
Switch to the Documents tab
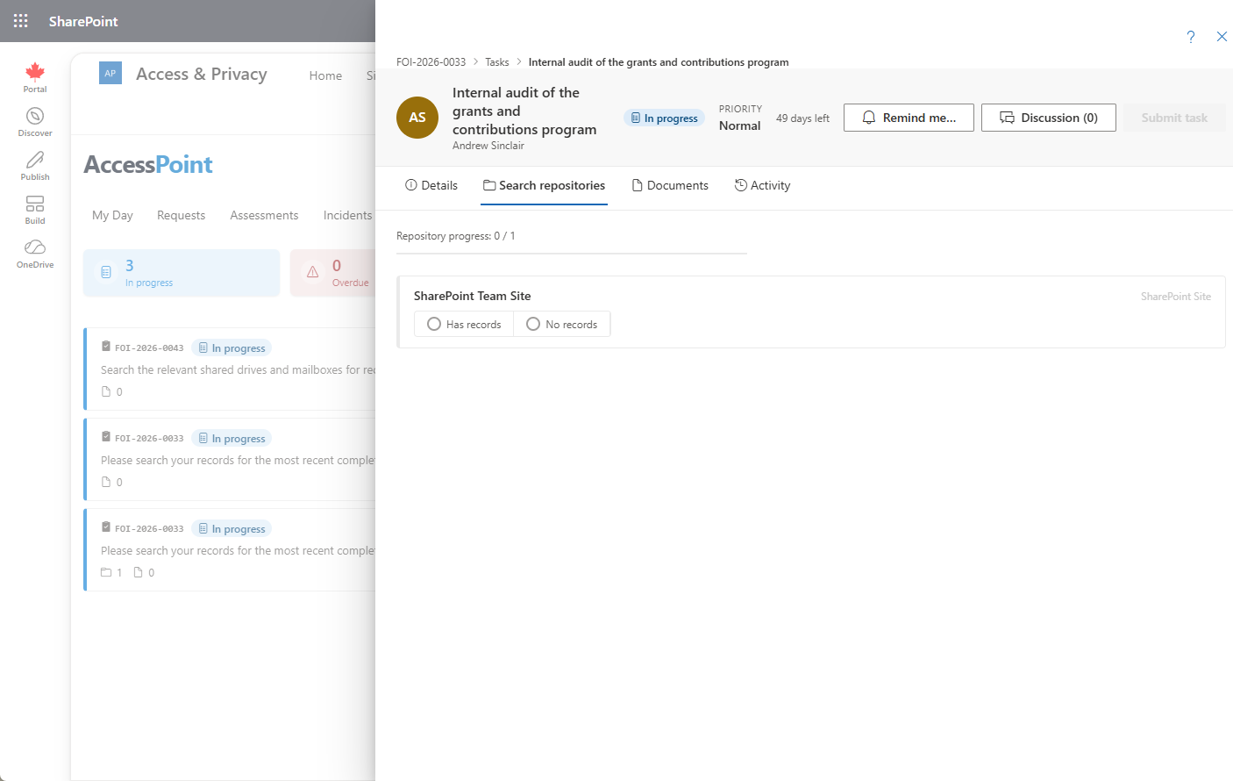[x=670, y=186]
